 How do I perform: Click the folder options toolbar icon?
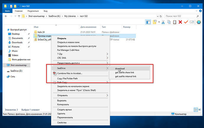155,22
